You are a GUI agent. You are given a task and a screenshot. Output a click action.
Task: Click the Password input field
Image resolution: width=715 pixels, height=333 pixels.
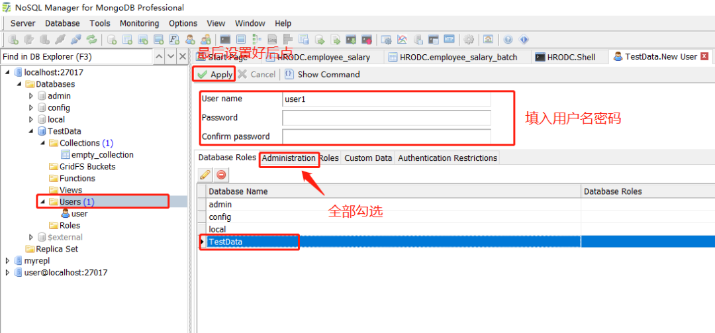tap(386, 118)
